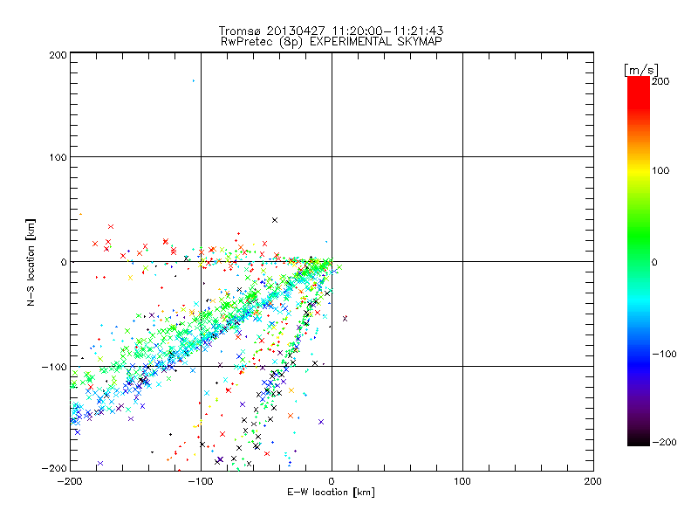698x524 pixels.
Task: Click the N-S location [km] axis label
Action: 31,263
